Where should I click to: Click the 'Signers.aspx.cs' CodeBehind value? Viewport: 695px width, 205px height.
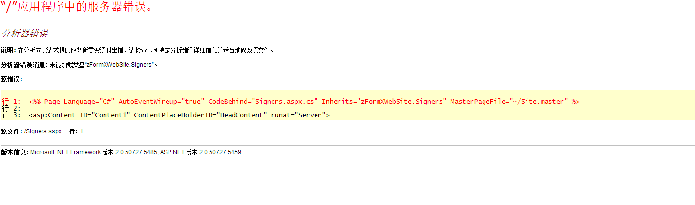point(286,102)
